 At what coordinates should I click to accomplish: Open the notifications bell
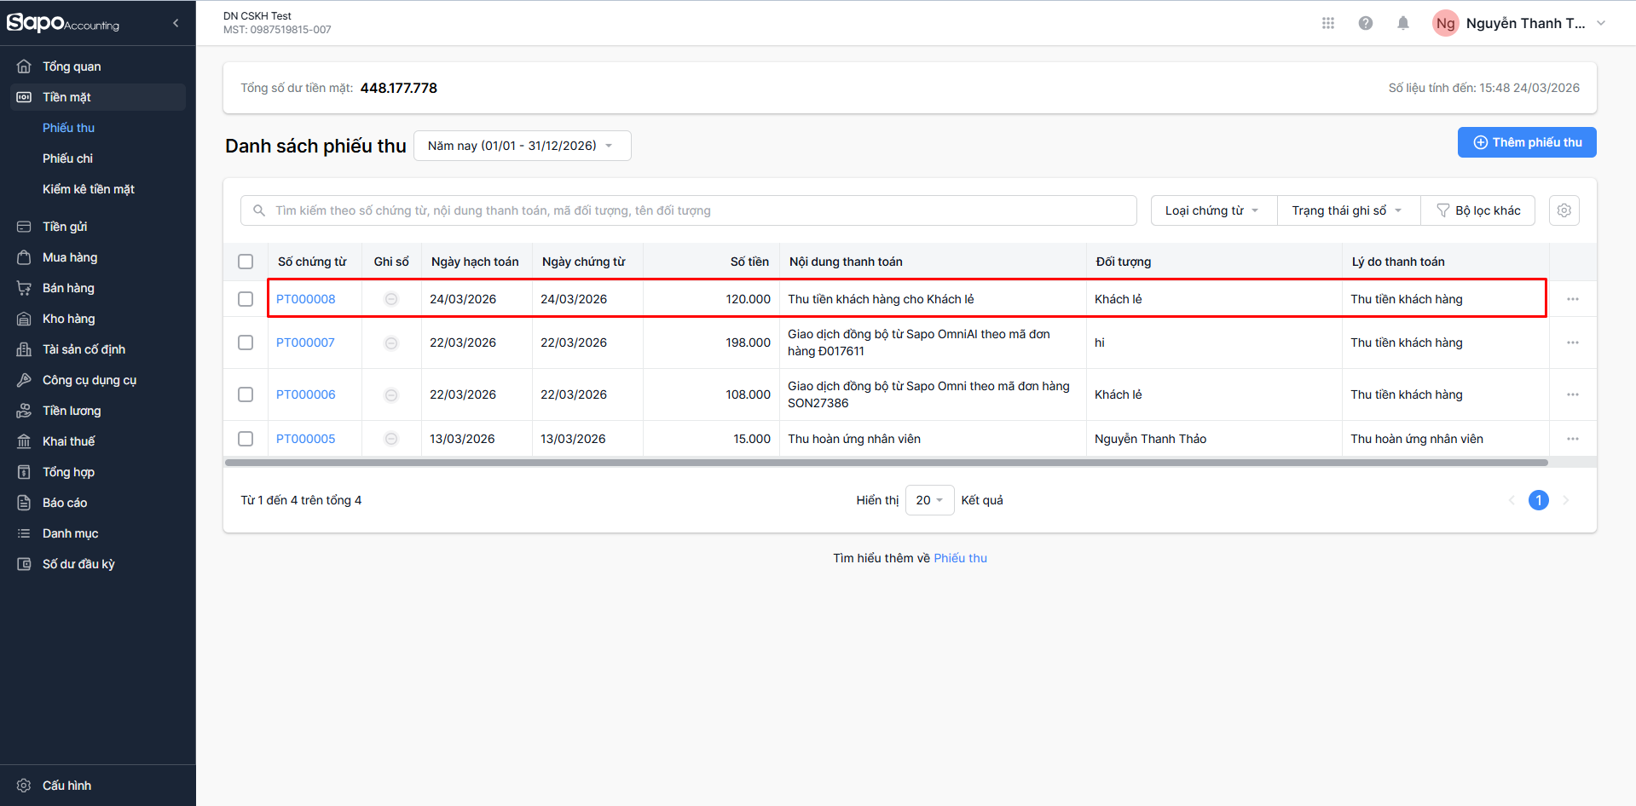(x=1402, y=23)
